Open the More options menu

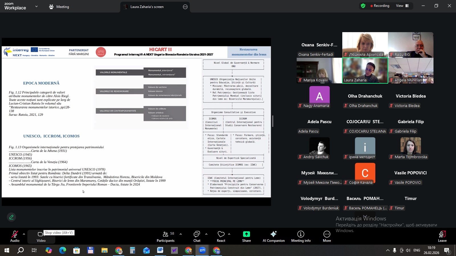[x=327, y=236]
